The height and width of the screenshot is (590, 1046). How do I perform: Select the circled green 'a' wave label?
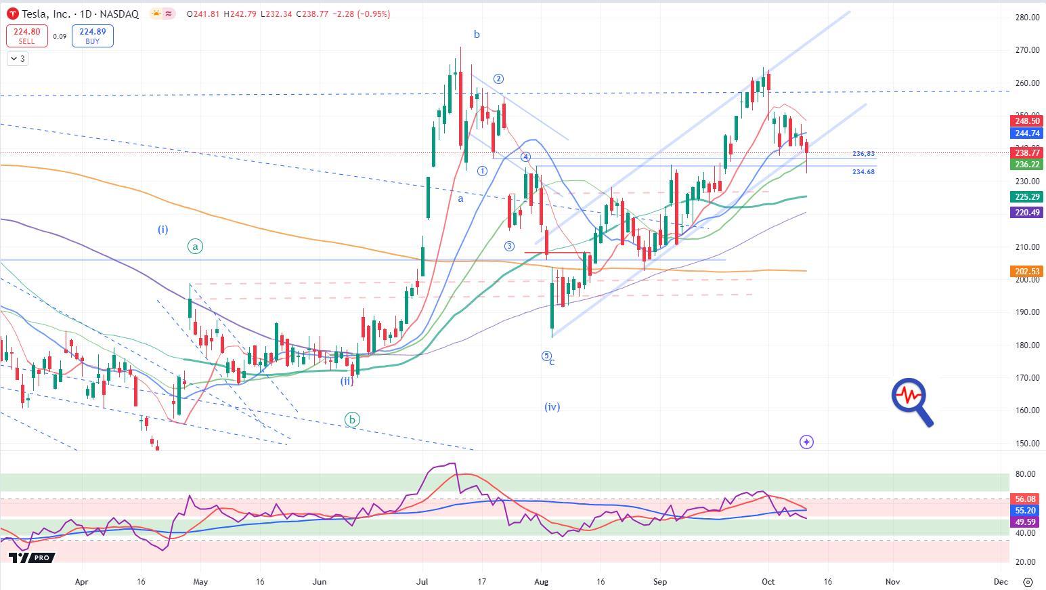[195, 247]
